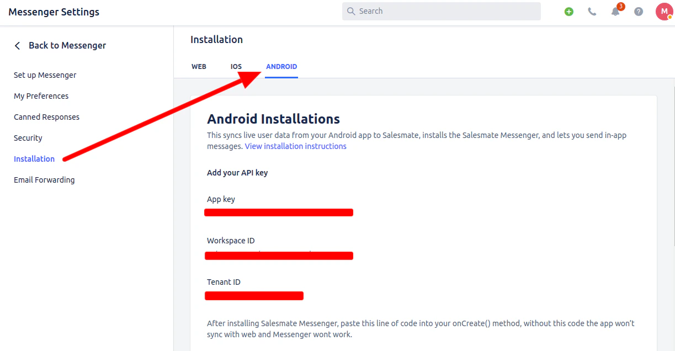Open Security settings
This screenshot has width=675, height=351.
(28, 138)
